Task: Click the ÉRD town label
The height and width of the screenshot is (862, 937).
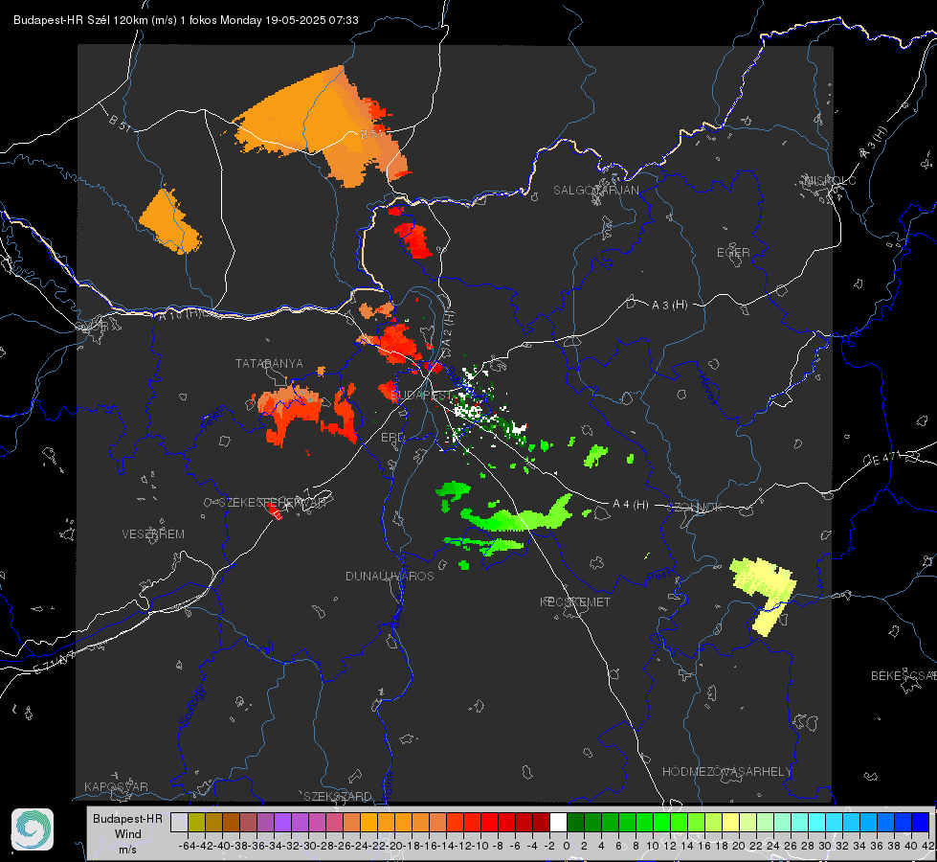Action: pos(392,438)
